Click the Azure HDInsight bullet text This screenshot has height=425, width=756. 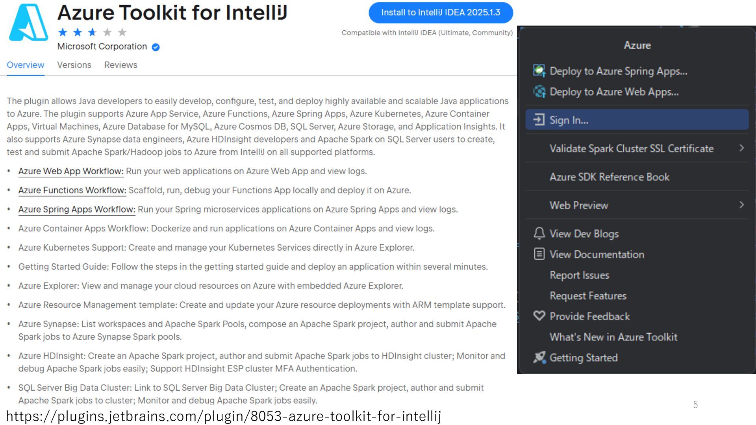click(x=261, y=362)
